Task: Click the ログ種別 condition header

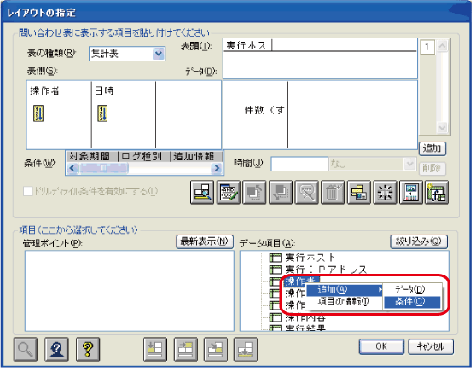Action: [144, 157]
